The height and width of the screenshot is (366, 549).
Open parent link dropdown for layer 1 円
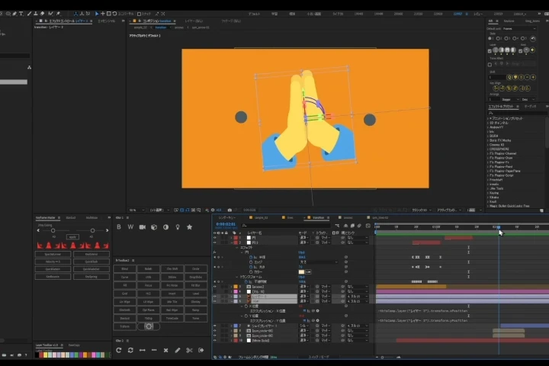point(357,237)
